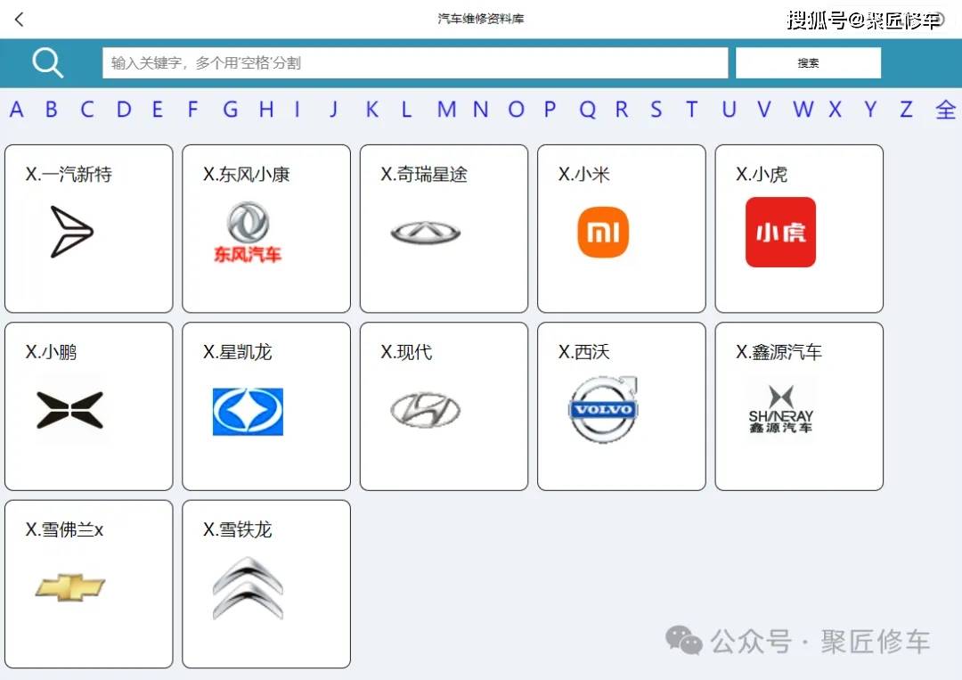Screen dimensions: 962x680
Task: Switch to letter X in alphabet index
Action: [835, 110]
